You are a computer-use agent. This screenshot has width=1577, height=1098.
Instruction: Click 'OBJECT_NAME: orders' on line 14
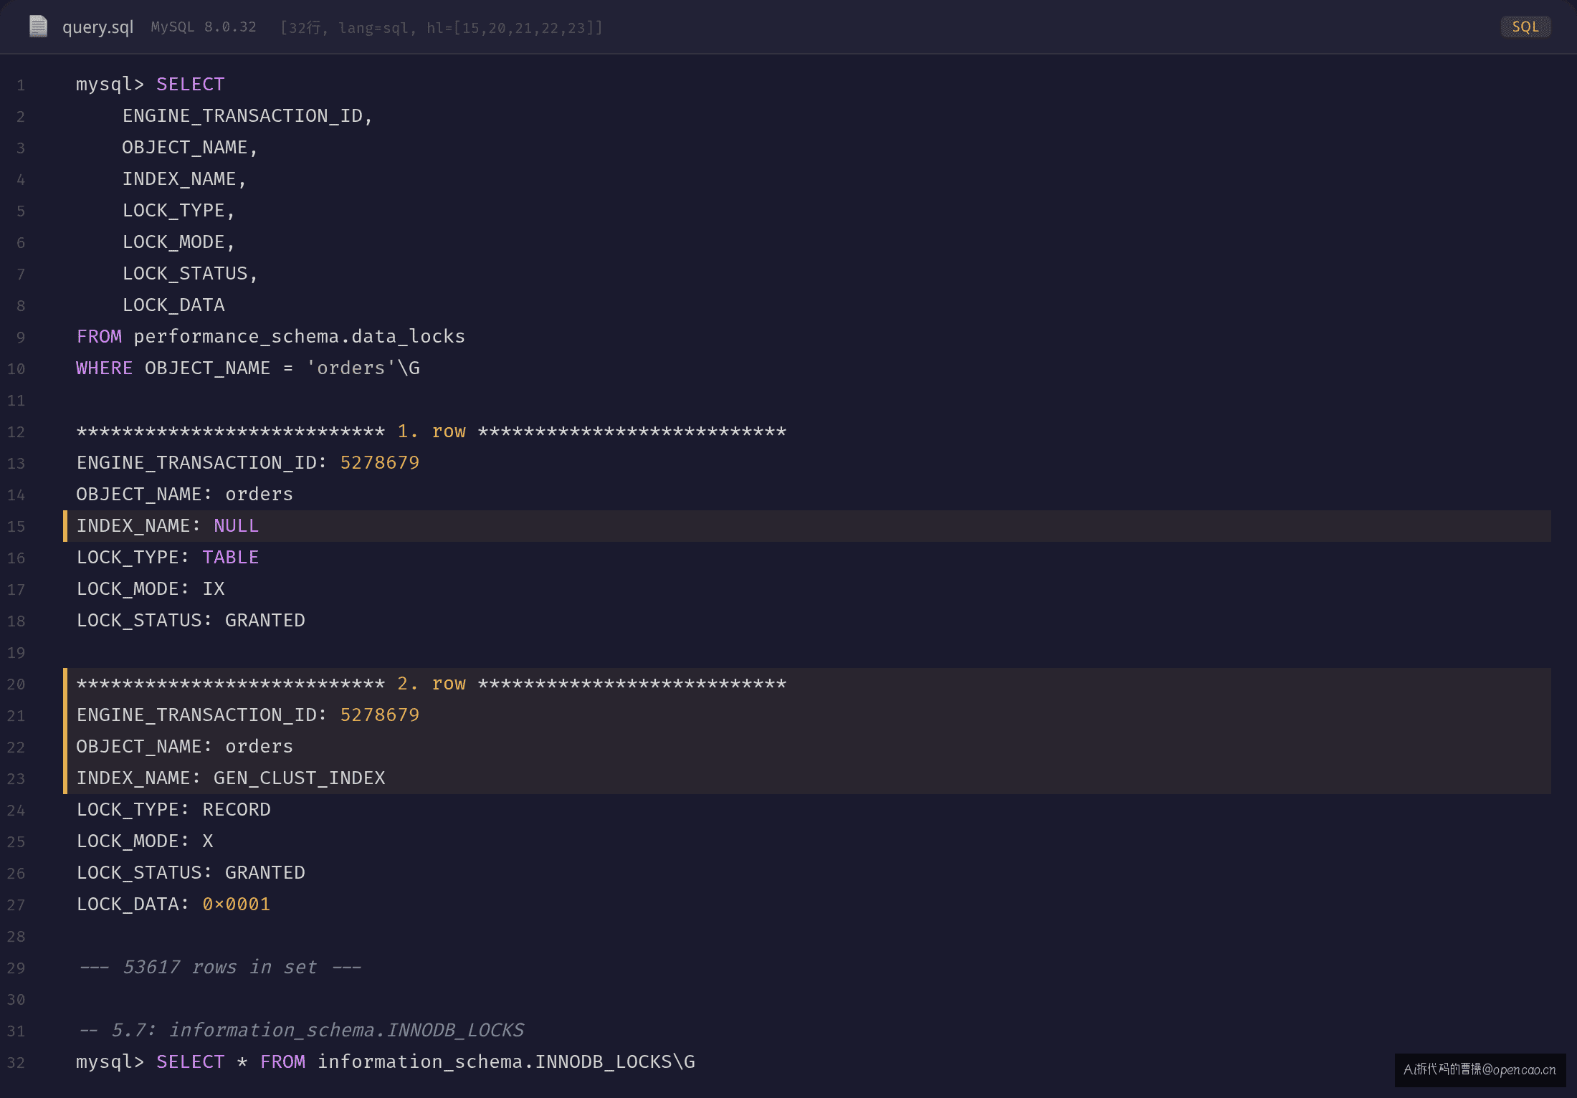click(x=185, y=495)
